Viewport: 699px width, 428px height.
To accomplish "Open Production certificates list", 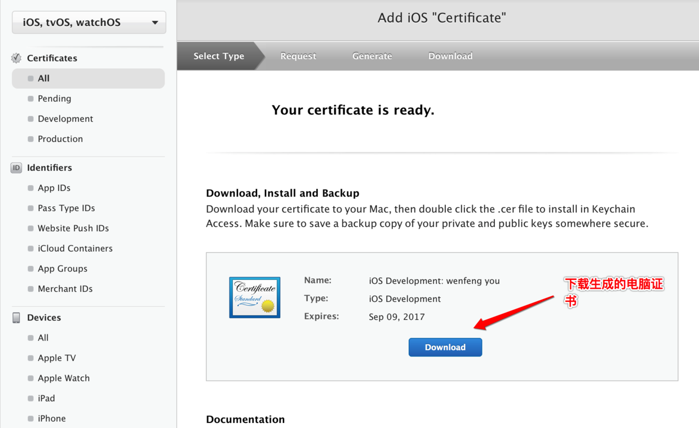I will 60,139.
